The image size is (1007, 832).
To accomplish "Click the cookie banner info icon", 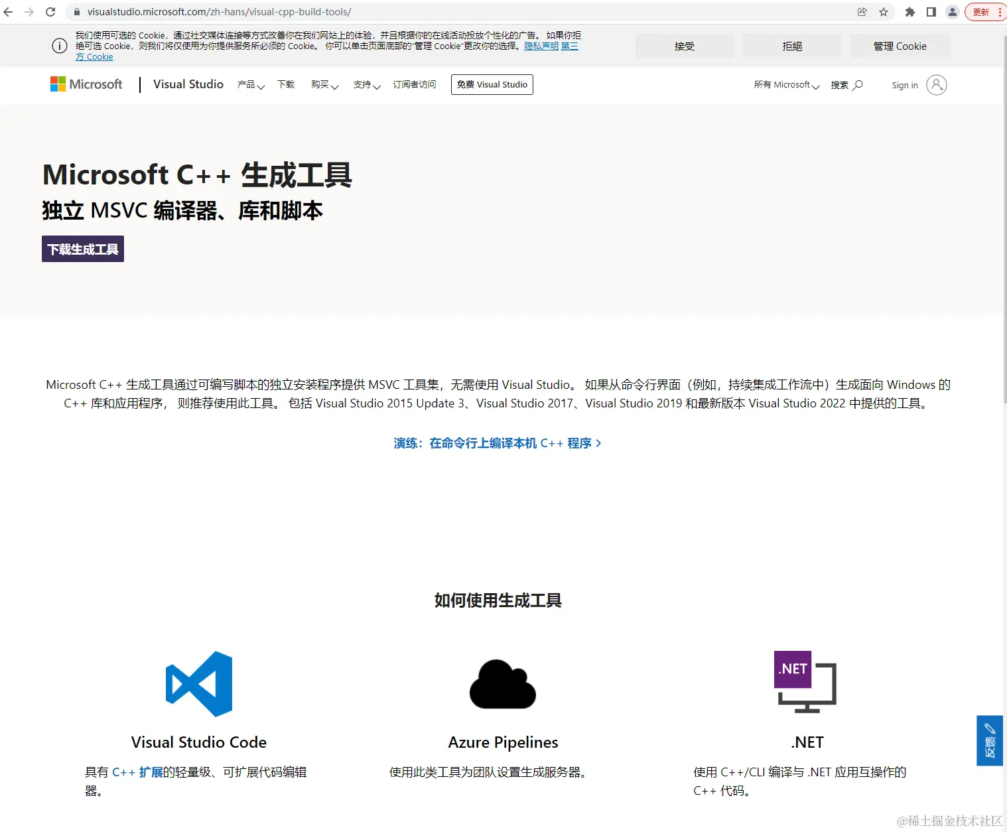I will tap(60, 46).
